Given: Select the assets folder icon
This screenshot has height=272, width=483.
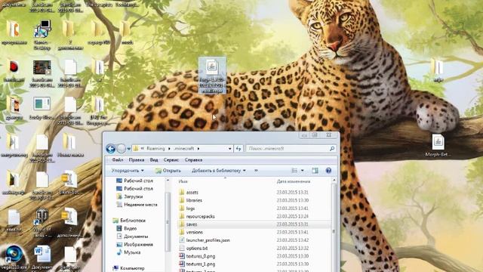Looking at the screenshot, I should point(182,192).
